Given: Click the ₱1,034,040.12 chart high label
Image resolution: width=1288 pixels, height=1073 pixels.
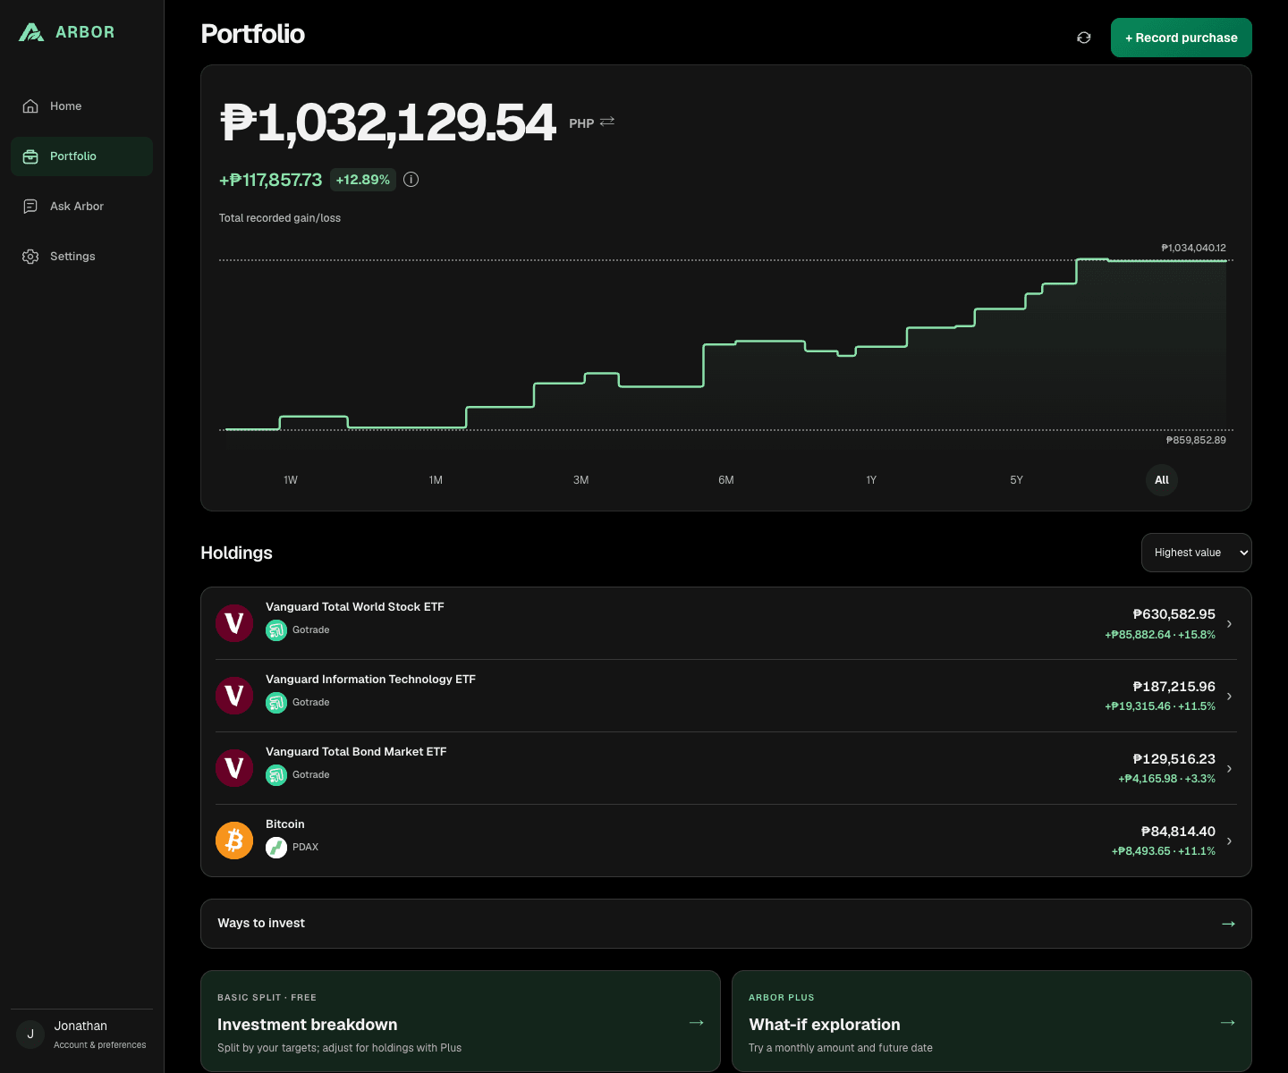Looking at the screenshot, I should (x=1193, y=248).
